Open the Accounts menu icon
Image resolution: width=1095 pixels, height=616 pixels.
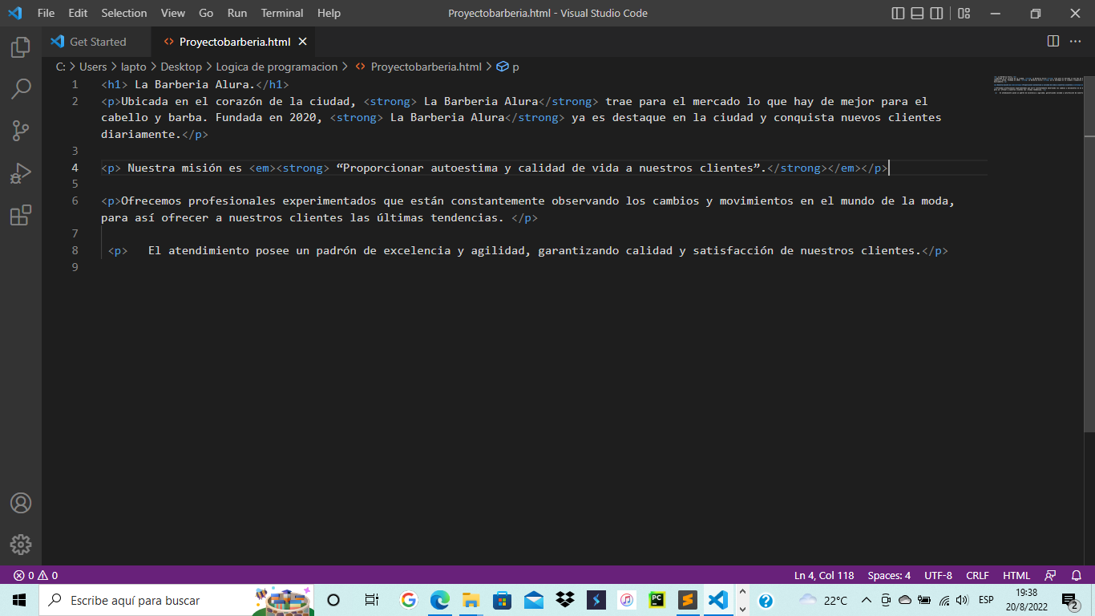21,503
